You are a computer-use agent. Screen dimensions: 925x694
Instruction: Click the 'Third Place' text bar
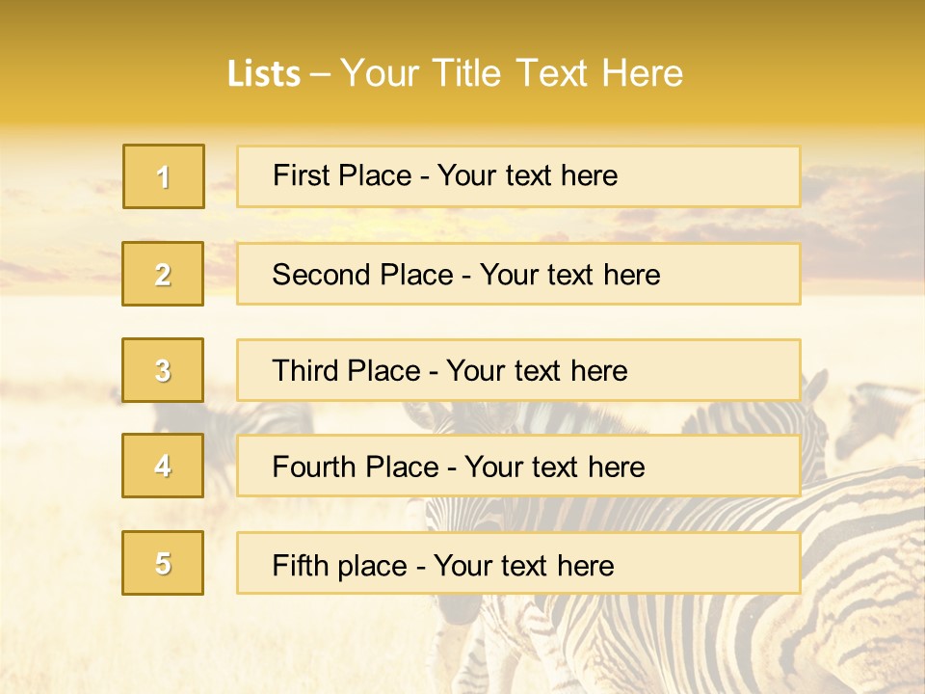tap(518, 370)
